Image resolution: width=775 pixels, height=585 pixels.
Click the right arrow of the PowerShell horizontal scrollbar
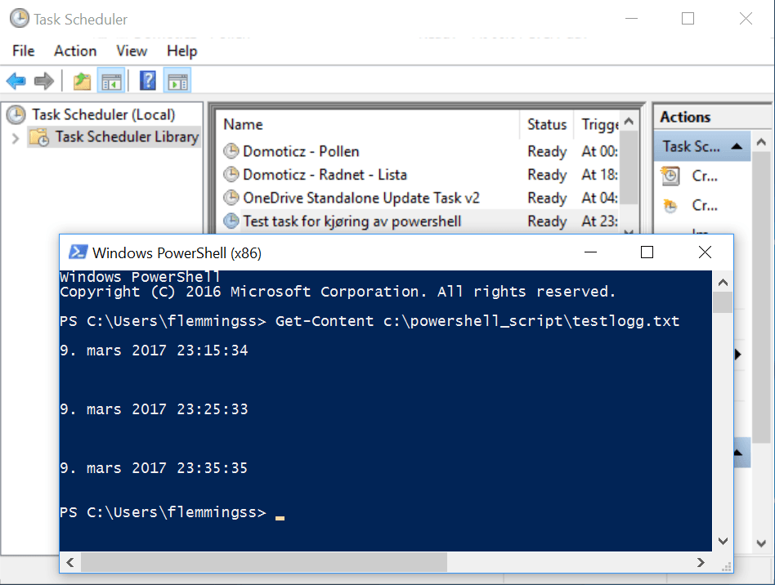[x=701, y=562]
